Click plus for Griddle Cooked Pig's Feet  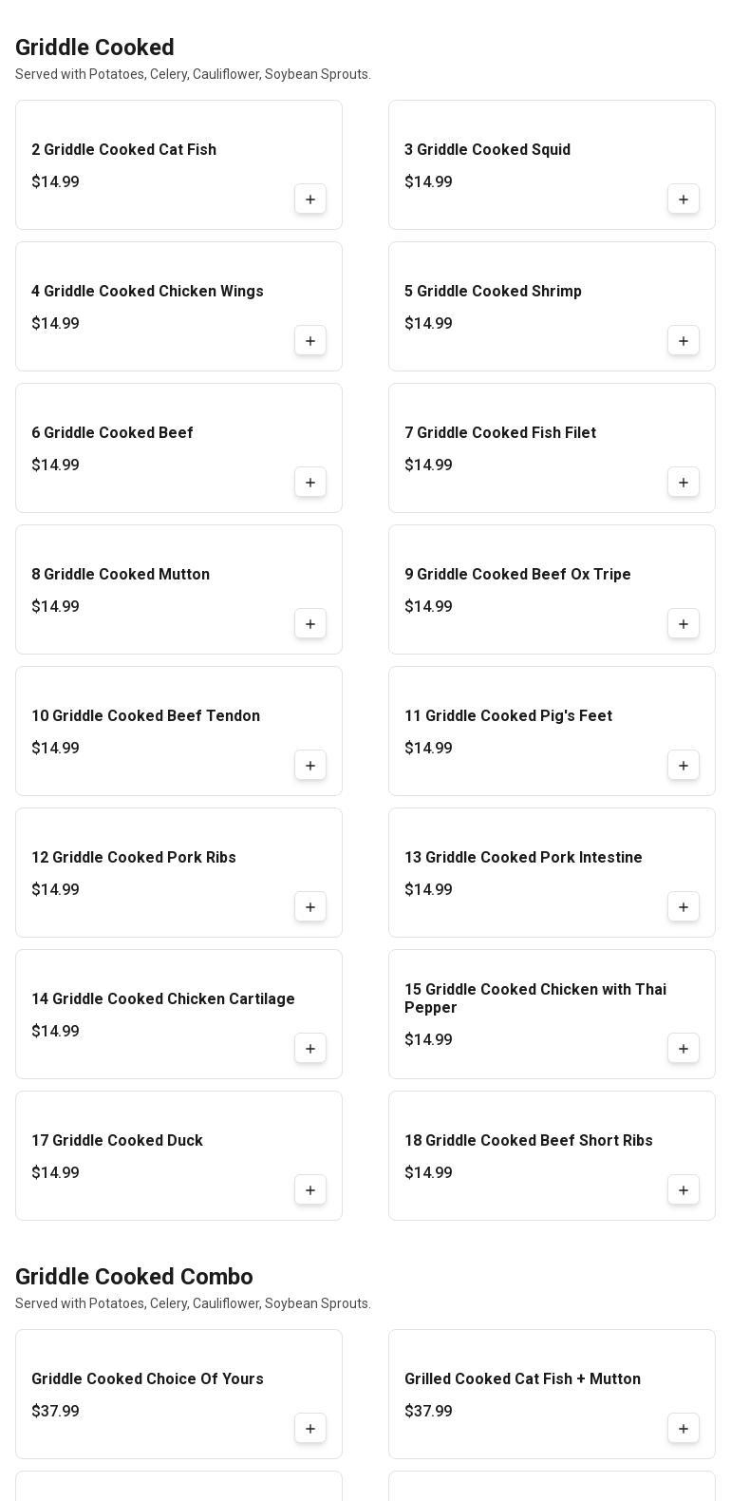[684, 766]
